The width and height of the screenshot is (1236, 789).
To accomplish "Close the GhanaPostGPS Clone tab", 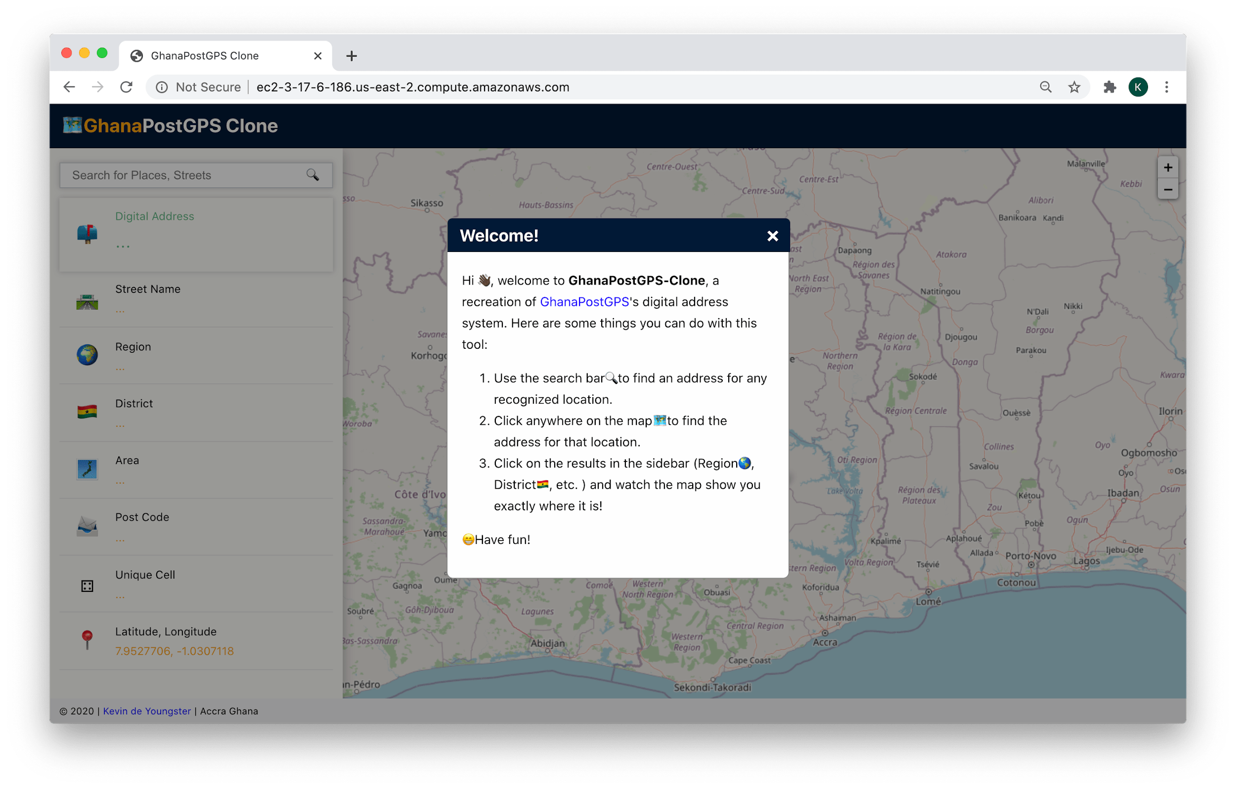I will [x=318, y=56].
